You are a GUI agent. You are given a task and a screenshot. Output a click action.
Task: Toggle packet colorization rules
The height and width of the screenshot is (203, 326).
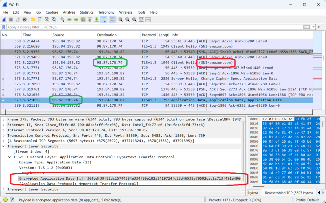point(112,19)
